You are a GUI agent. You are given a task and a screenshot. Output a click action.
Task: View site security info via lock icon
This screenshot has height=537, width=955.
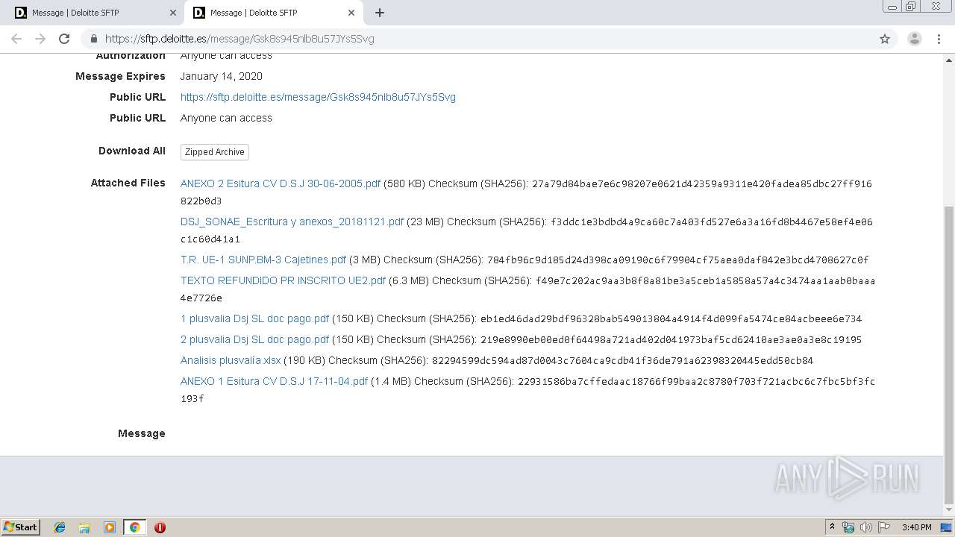coord(94,39)
